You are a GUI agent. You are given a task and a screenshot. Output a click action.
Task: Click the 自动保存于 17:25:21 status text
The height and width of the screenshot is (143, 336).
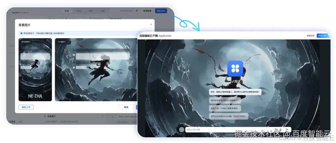click(x=20, y=13)
